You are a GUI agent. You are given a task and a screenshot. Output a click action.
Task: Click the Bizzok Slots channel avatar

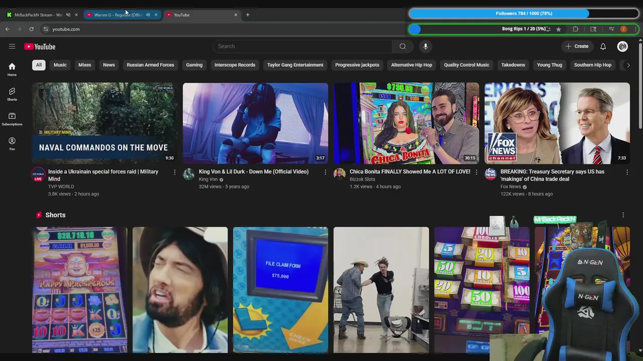coord(340,174)
